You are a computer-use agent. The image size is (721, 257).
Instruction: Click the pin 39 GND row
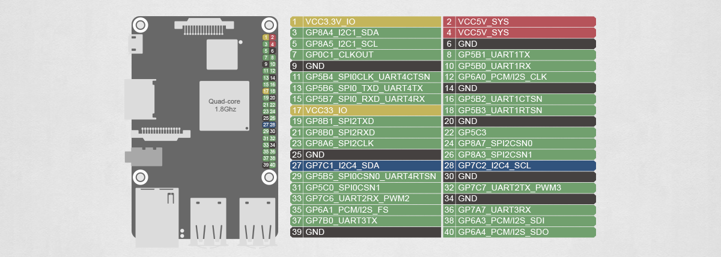coord(366,232)
